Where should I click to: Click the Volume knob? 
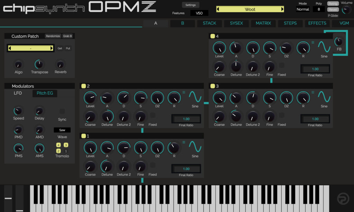pos(346,10)
